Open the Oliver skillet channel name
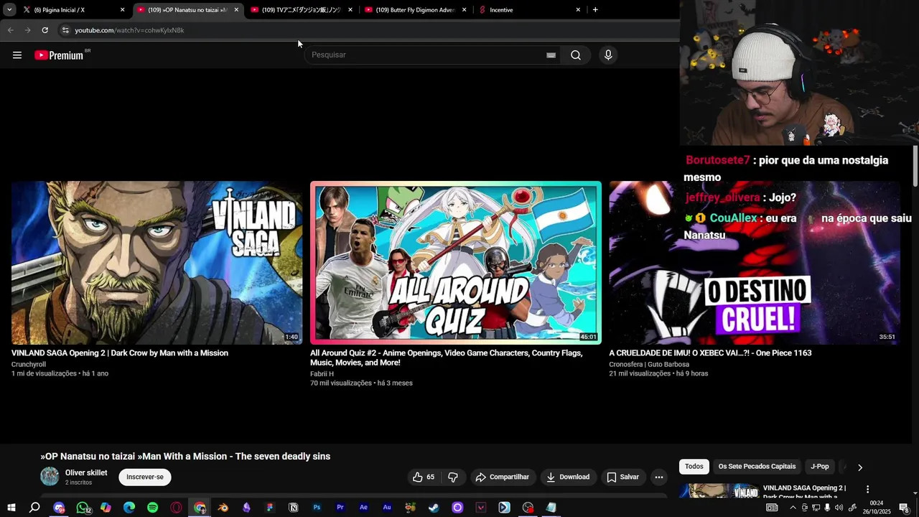Image resolution: width=919 pixels, height=517 pixels. [x=86, y=472]
